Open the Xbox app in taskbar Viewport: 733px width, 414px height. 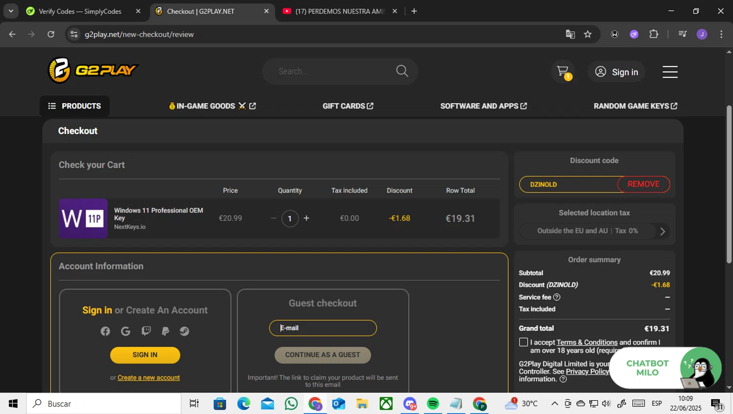pyautogui.click(x=386, y=404)
